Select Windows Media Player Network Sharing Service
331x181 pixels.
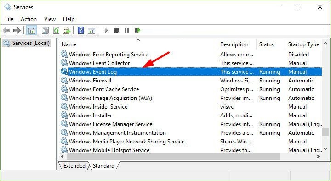tap(127, 142)
